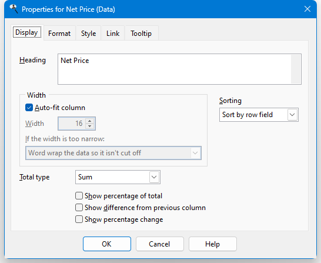The width and height of the screenshot is (321, 263).
Task: Close the Properties for Net Price dialog
Action: tap(307, 9)
